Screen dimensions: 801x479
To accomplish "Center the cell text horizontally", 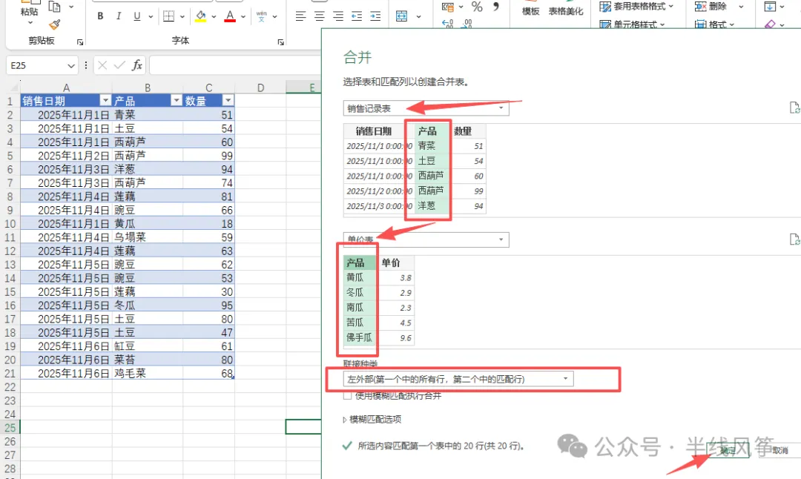I will pos(319,16).
